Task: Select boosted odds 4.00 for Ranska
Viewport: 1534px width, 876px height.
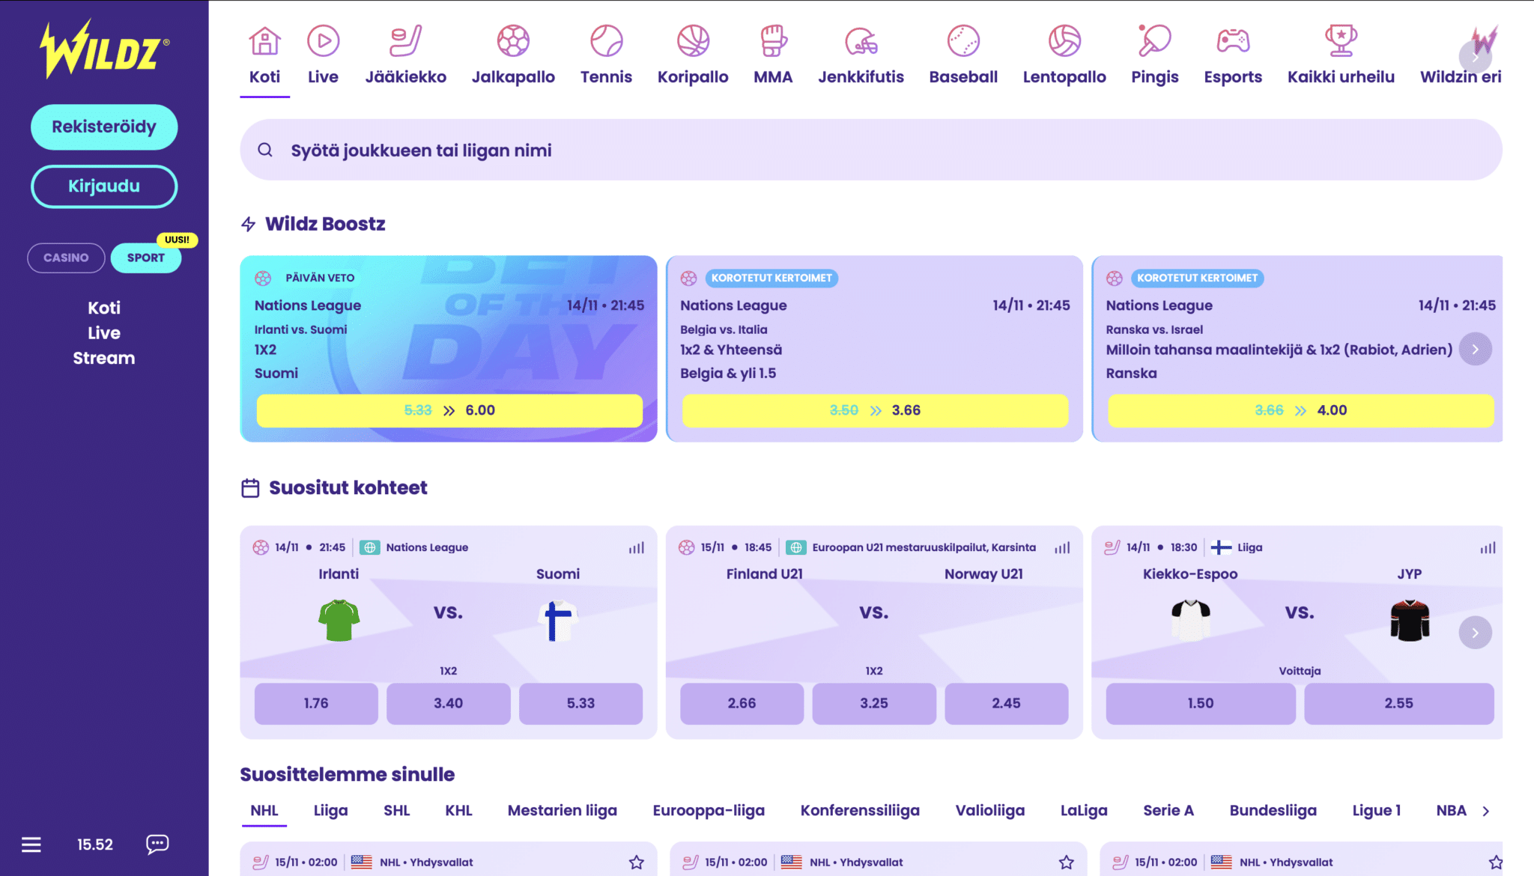Action: 1301,410
